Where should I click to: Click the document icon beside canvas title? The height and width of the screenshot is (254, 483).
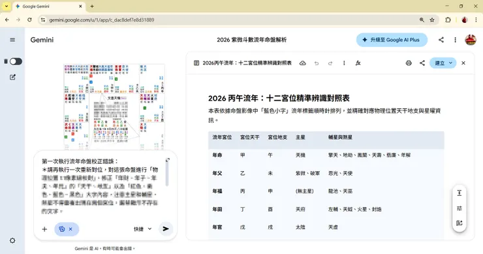click(196, 63)
